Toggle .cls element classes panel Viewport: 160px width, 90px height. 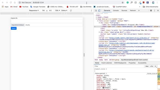click(151, 66)
